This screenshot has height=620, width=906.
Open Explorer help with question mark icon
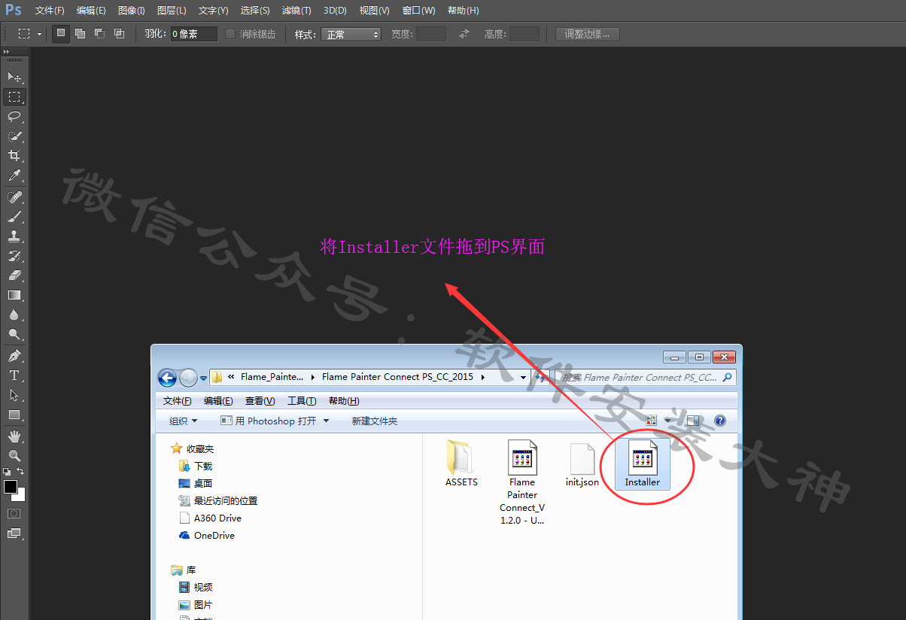click(x=719, y=421)
